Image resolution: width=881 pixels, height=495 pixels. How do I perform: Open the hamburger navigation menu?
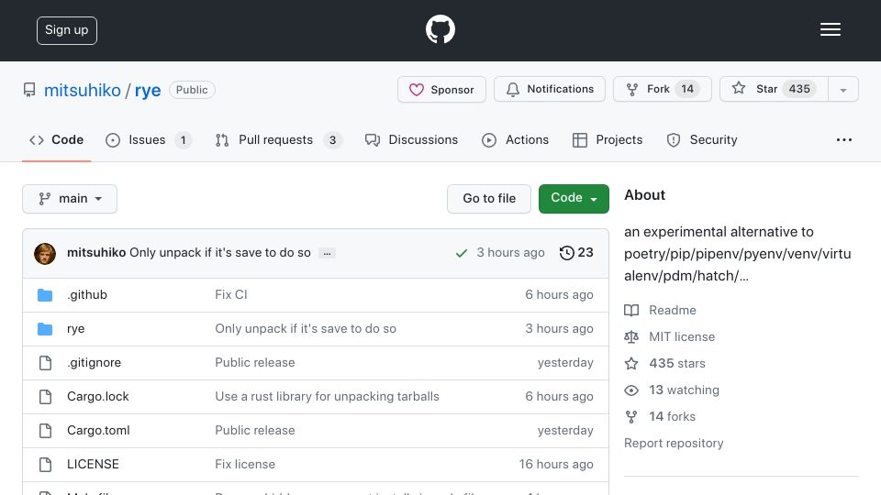830,29
